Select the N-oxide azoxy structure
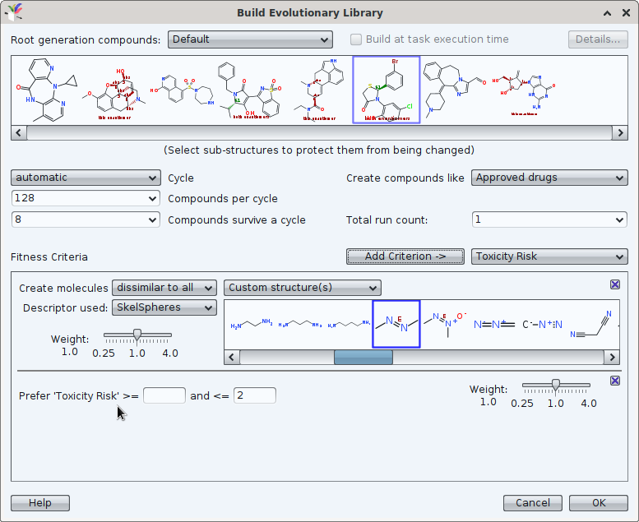 click(x=445, y=324)
